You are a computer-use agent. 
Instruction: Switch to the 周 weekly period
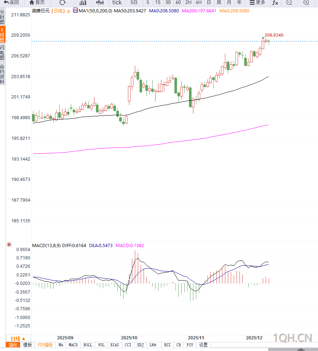pos(219,3)
